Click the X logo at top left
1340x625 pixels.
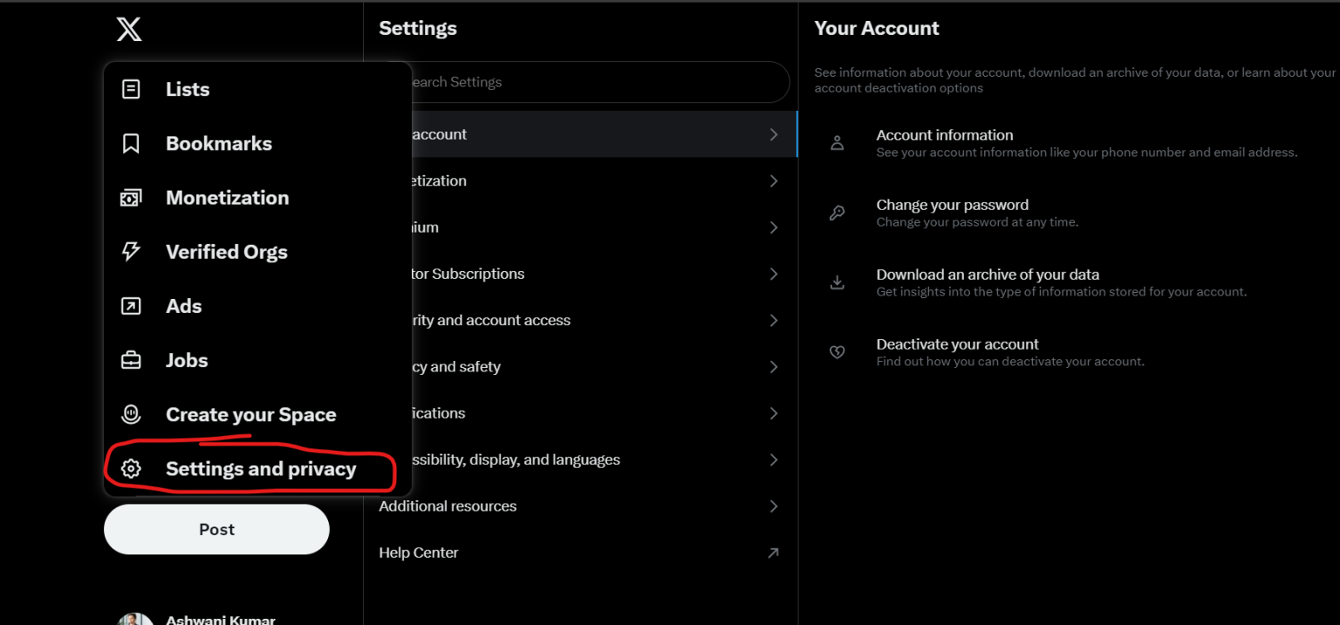pyautogui.click(x=128, y=29)
